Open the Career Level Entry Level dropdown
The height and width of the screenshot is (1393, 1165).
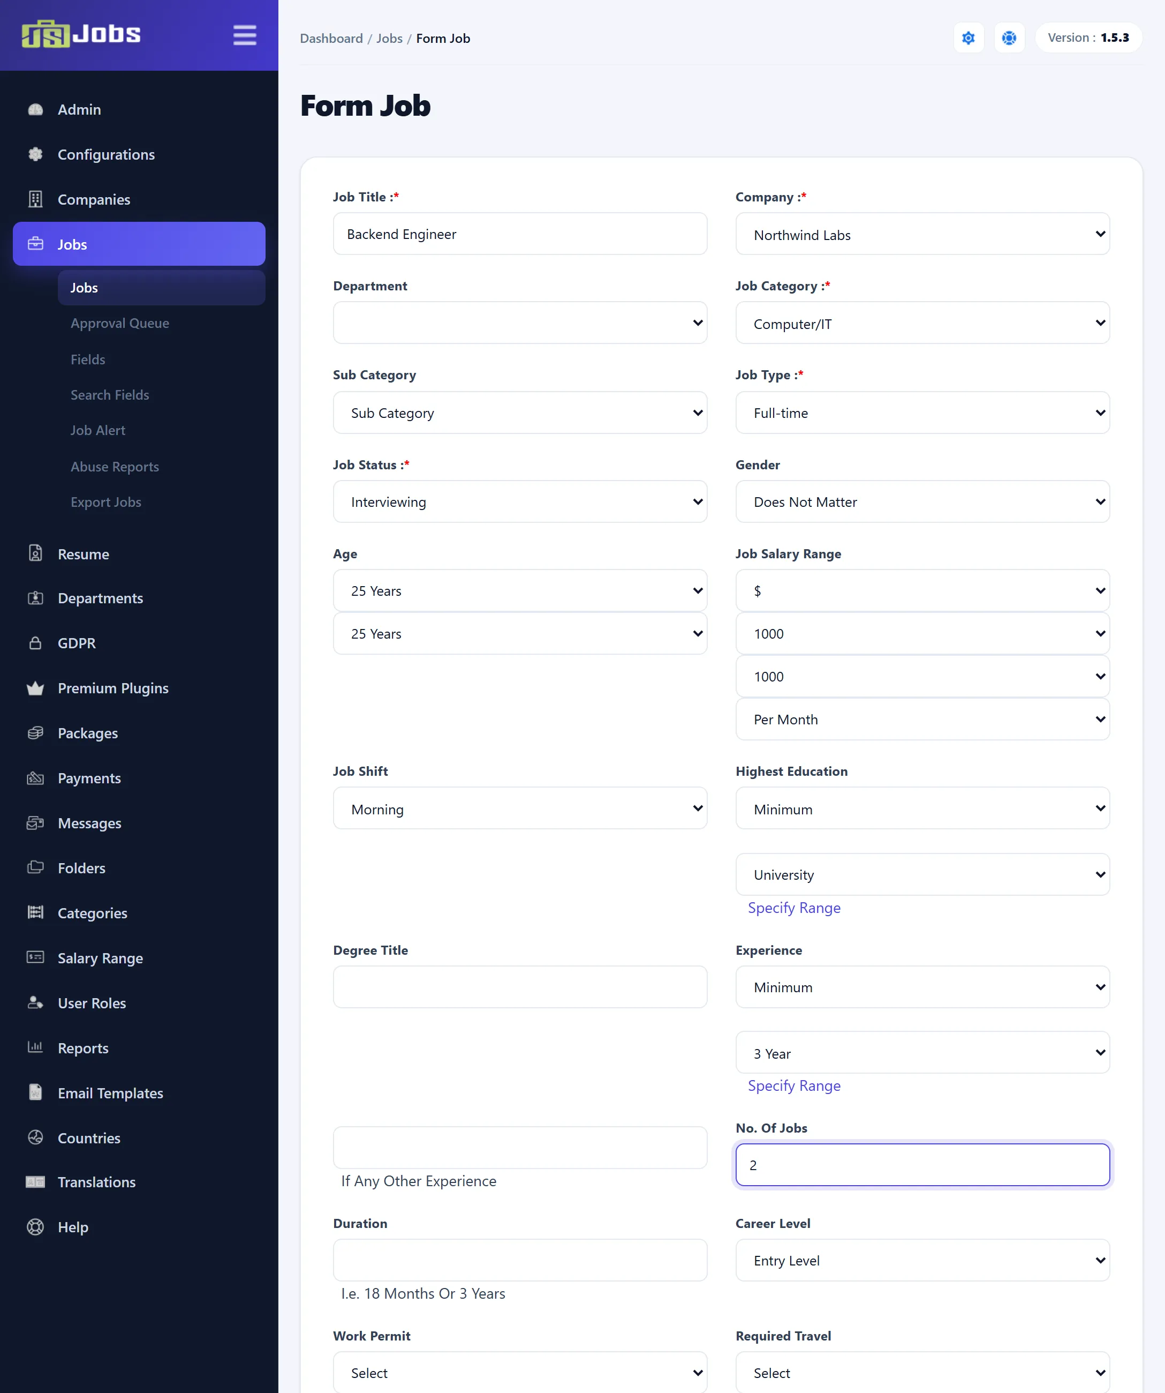click(x=922, y=1260)
